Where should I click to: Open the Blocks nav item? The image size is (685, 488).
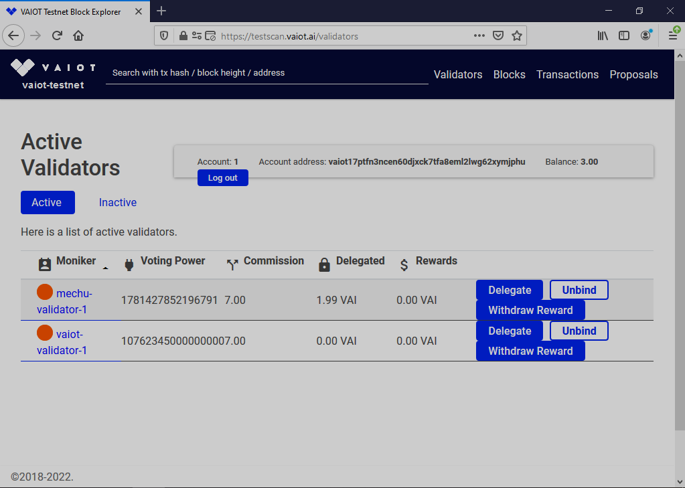(x=510, y=75)
